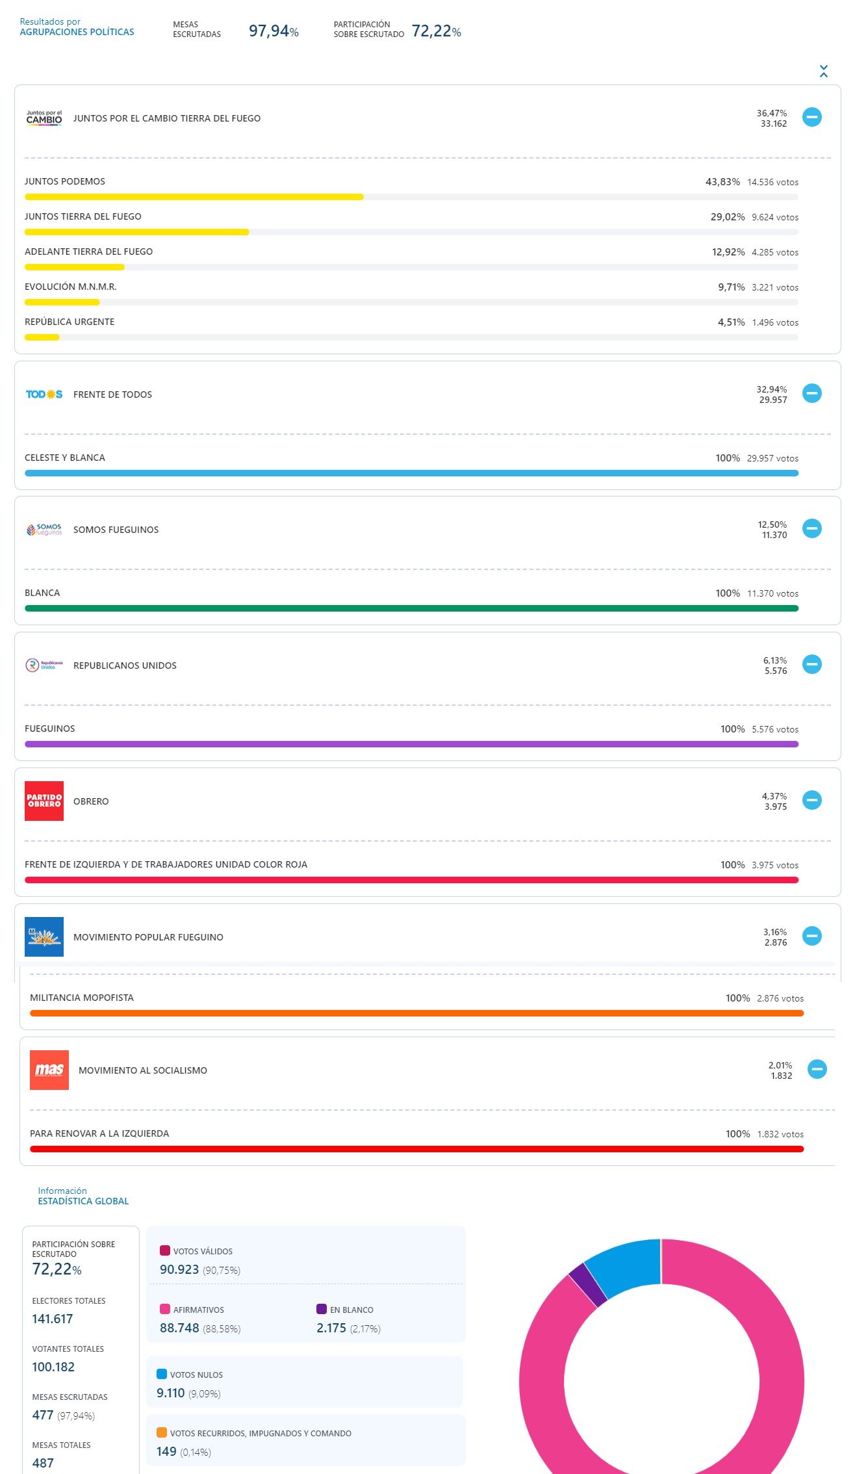Click the Resultados por Agrupaciones Políticas heading
855x1474 pixels.
pos(77,27)
